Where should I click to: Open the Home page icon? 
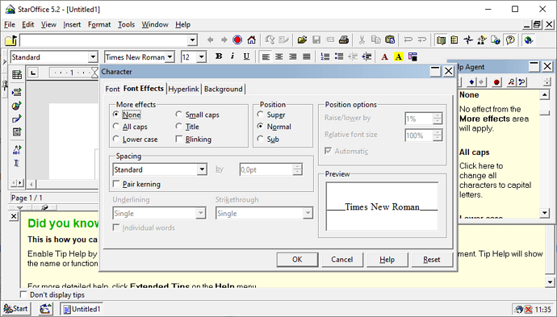[x=252, y=40]
